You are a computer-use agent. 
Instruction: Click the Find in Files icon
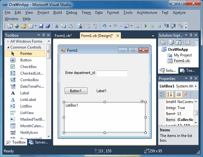point(80,26)
